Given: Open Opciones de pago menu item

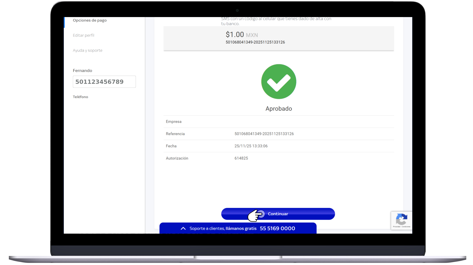Looking at the screenshot, I should click(x=90, y=20).
